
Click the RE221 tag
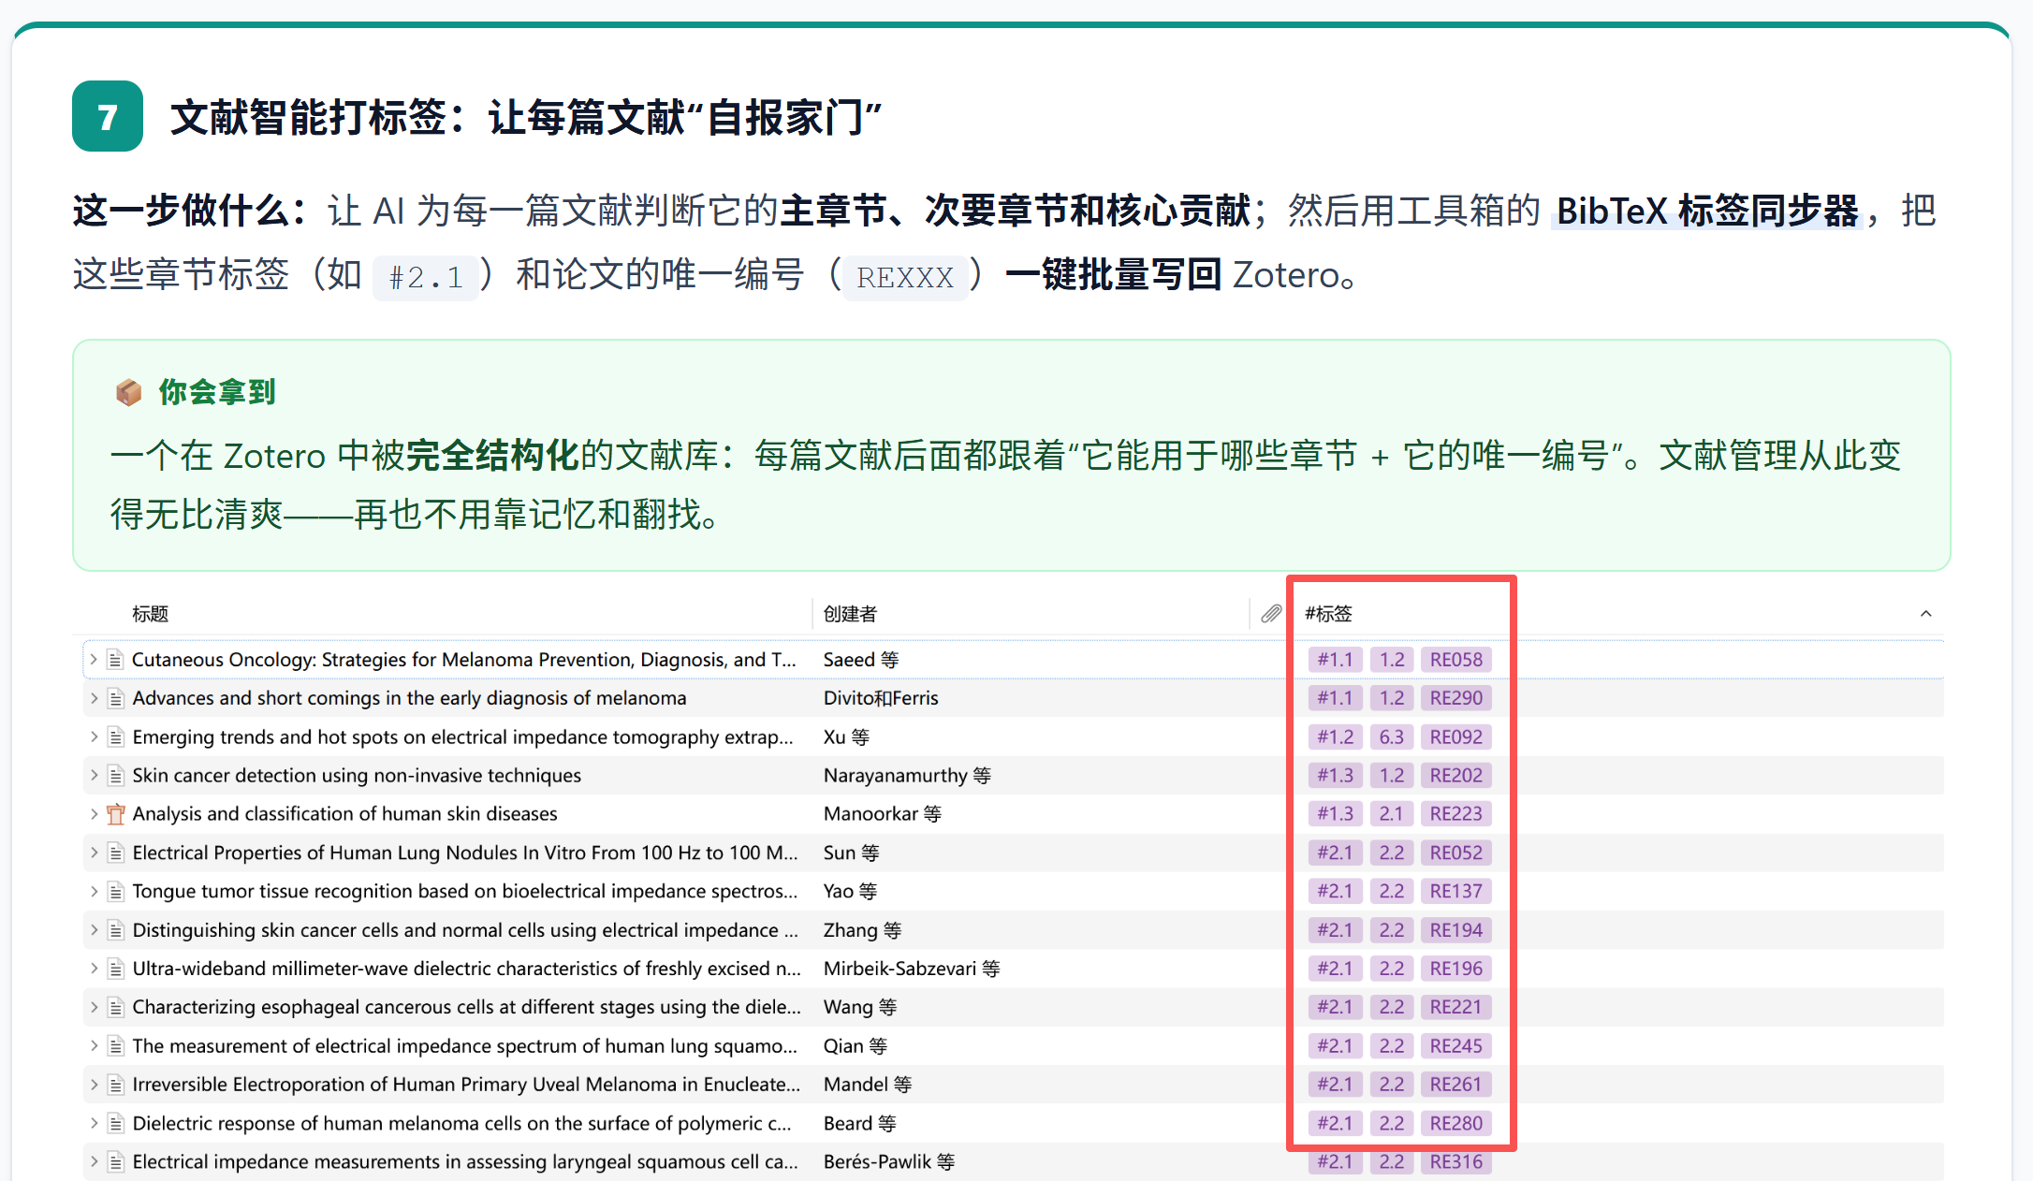click(x=1455, y=1007)
